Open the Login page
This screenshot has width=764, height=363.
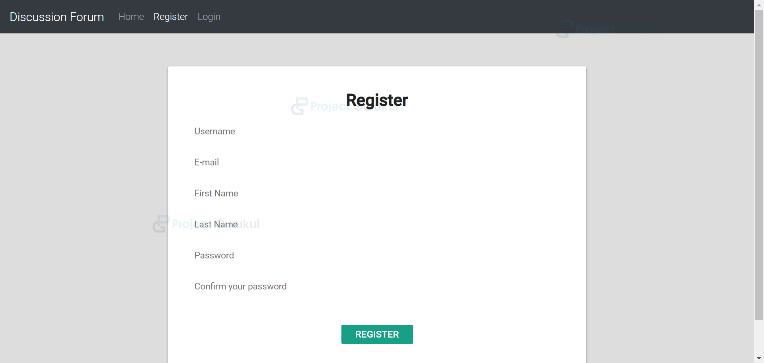tap(209, 17)
